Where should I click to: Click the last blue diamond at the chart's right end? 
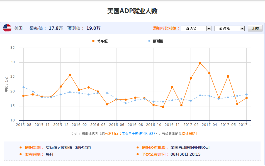(x=247, y=94)
